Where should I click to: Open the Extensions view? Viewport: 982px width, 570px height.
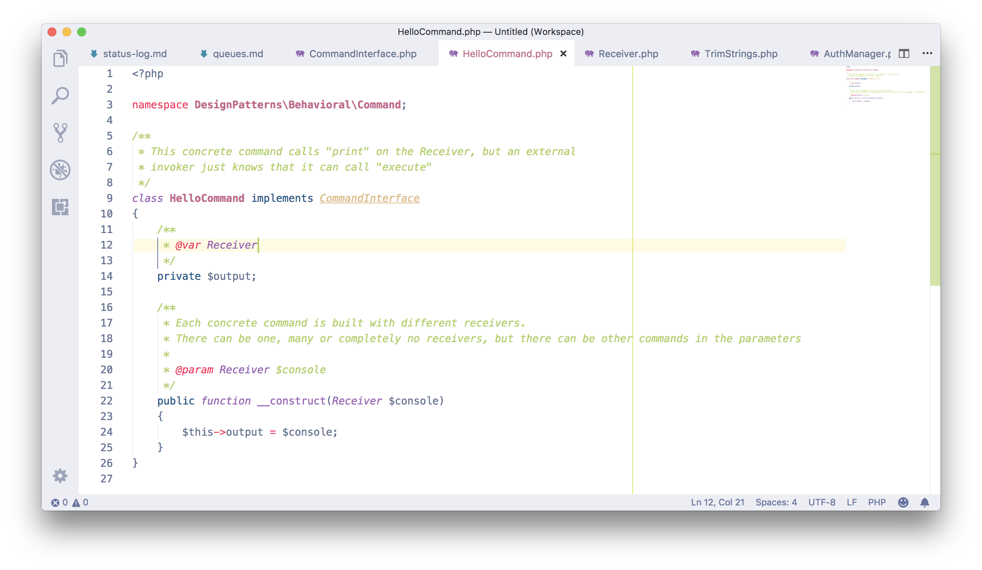[x=60, y=207]
